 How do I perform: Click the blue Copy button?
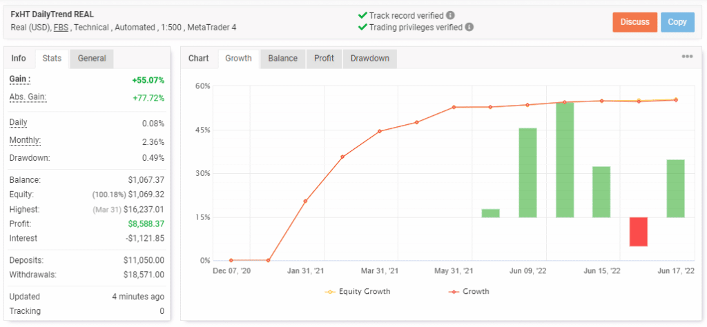[677, 22]
